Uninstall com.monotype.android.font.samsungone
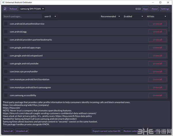This screenshot has height=136, width=173. (157, 87)
